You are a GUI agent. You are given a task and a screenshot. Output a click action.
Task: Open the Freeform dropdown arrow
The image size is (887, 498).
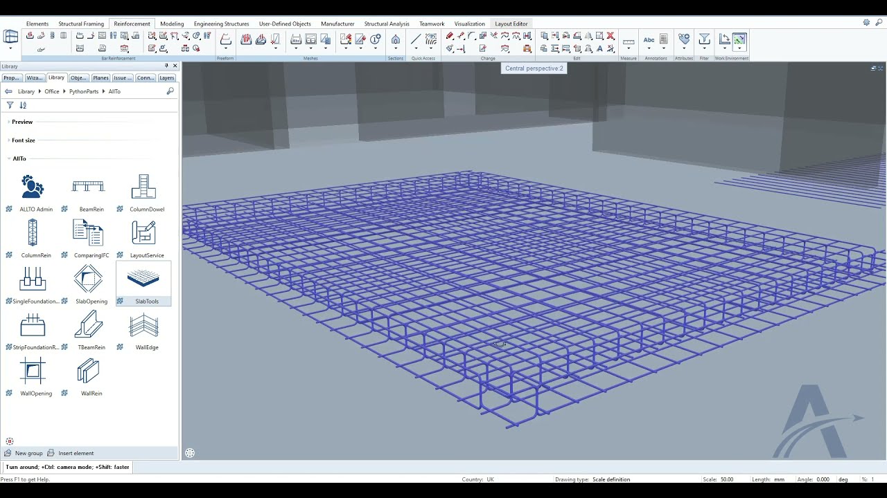225,49
